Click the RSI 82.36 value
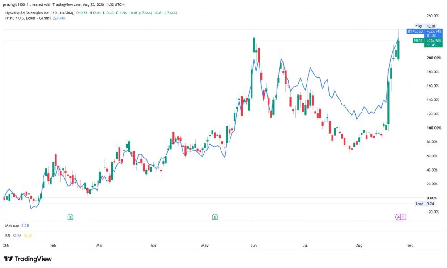447x268 pixels. (x=17, y=236)
